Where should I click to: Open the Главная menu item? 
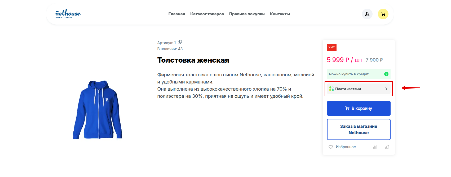click(x=177, y=14)
